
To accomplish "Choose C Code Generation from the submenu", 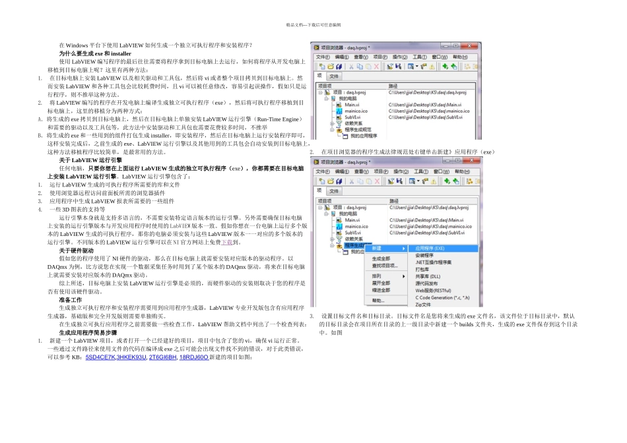I will coord(442,297).
